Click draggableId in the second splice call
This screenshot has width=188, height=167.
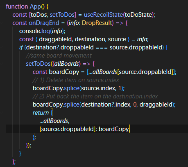pos(156,105)
